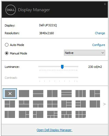Click the Dell logo in header
The image size is (109, 136).
tap(11, 10)
